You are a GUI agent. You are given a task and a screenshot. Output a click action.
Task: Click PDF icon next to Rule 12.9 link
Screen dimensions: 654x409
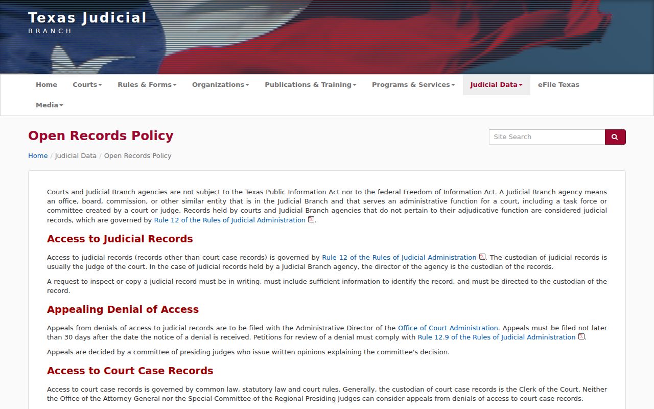click(581, 337)
